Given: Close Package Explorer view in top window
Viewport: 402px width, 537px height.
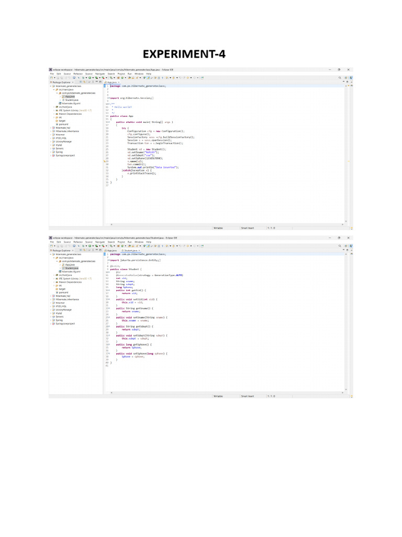Looking at the screenshot, I should pos(73,82).
